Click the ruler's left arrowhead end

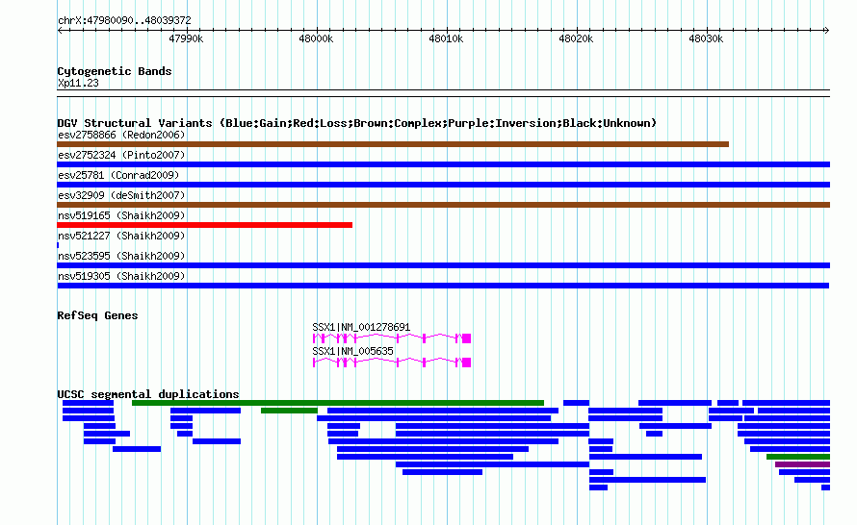[60, 30]
